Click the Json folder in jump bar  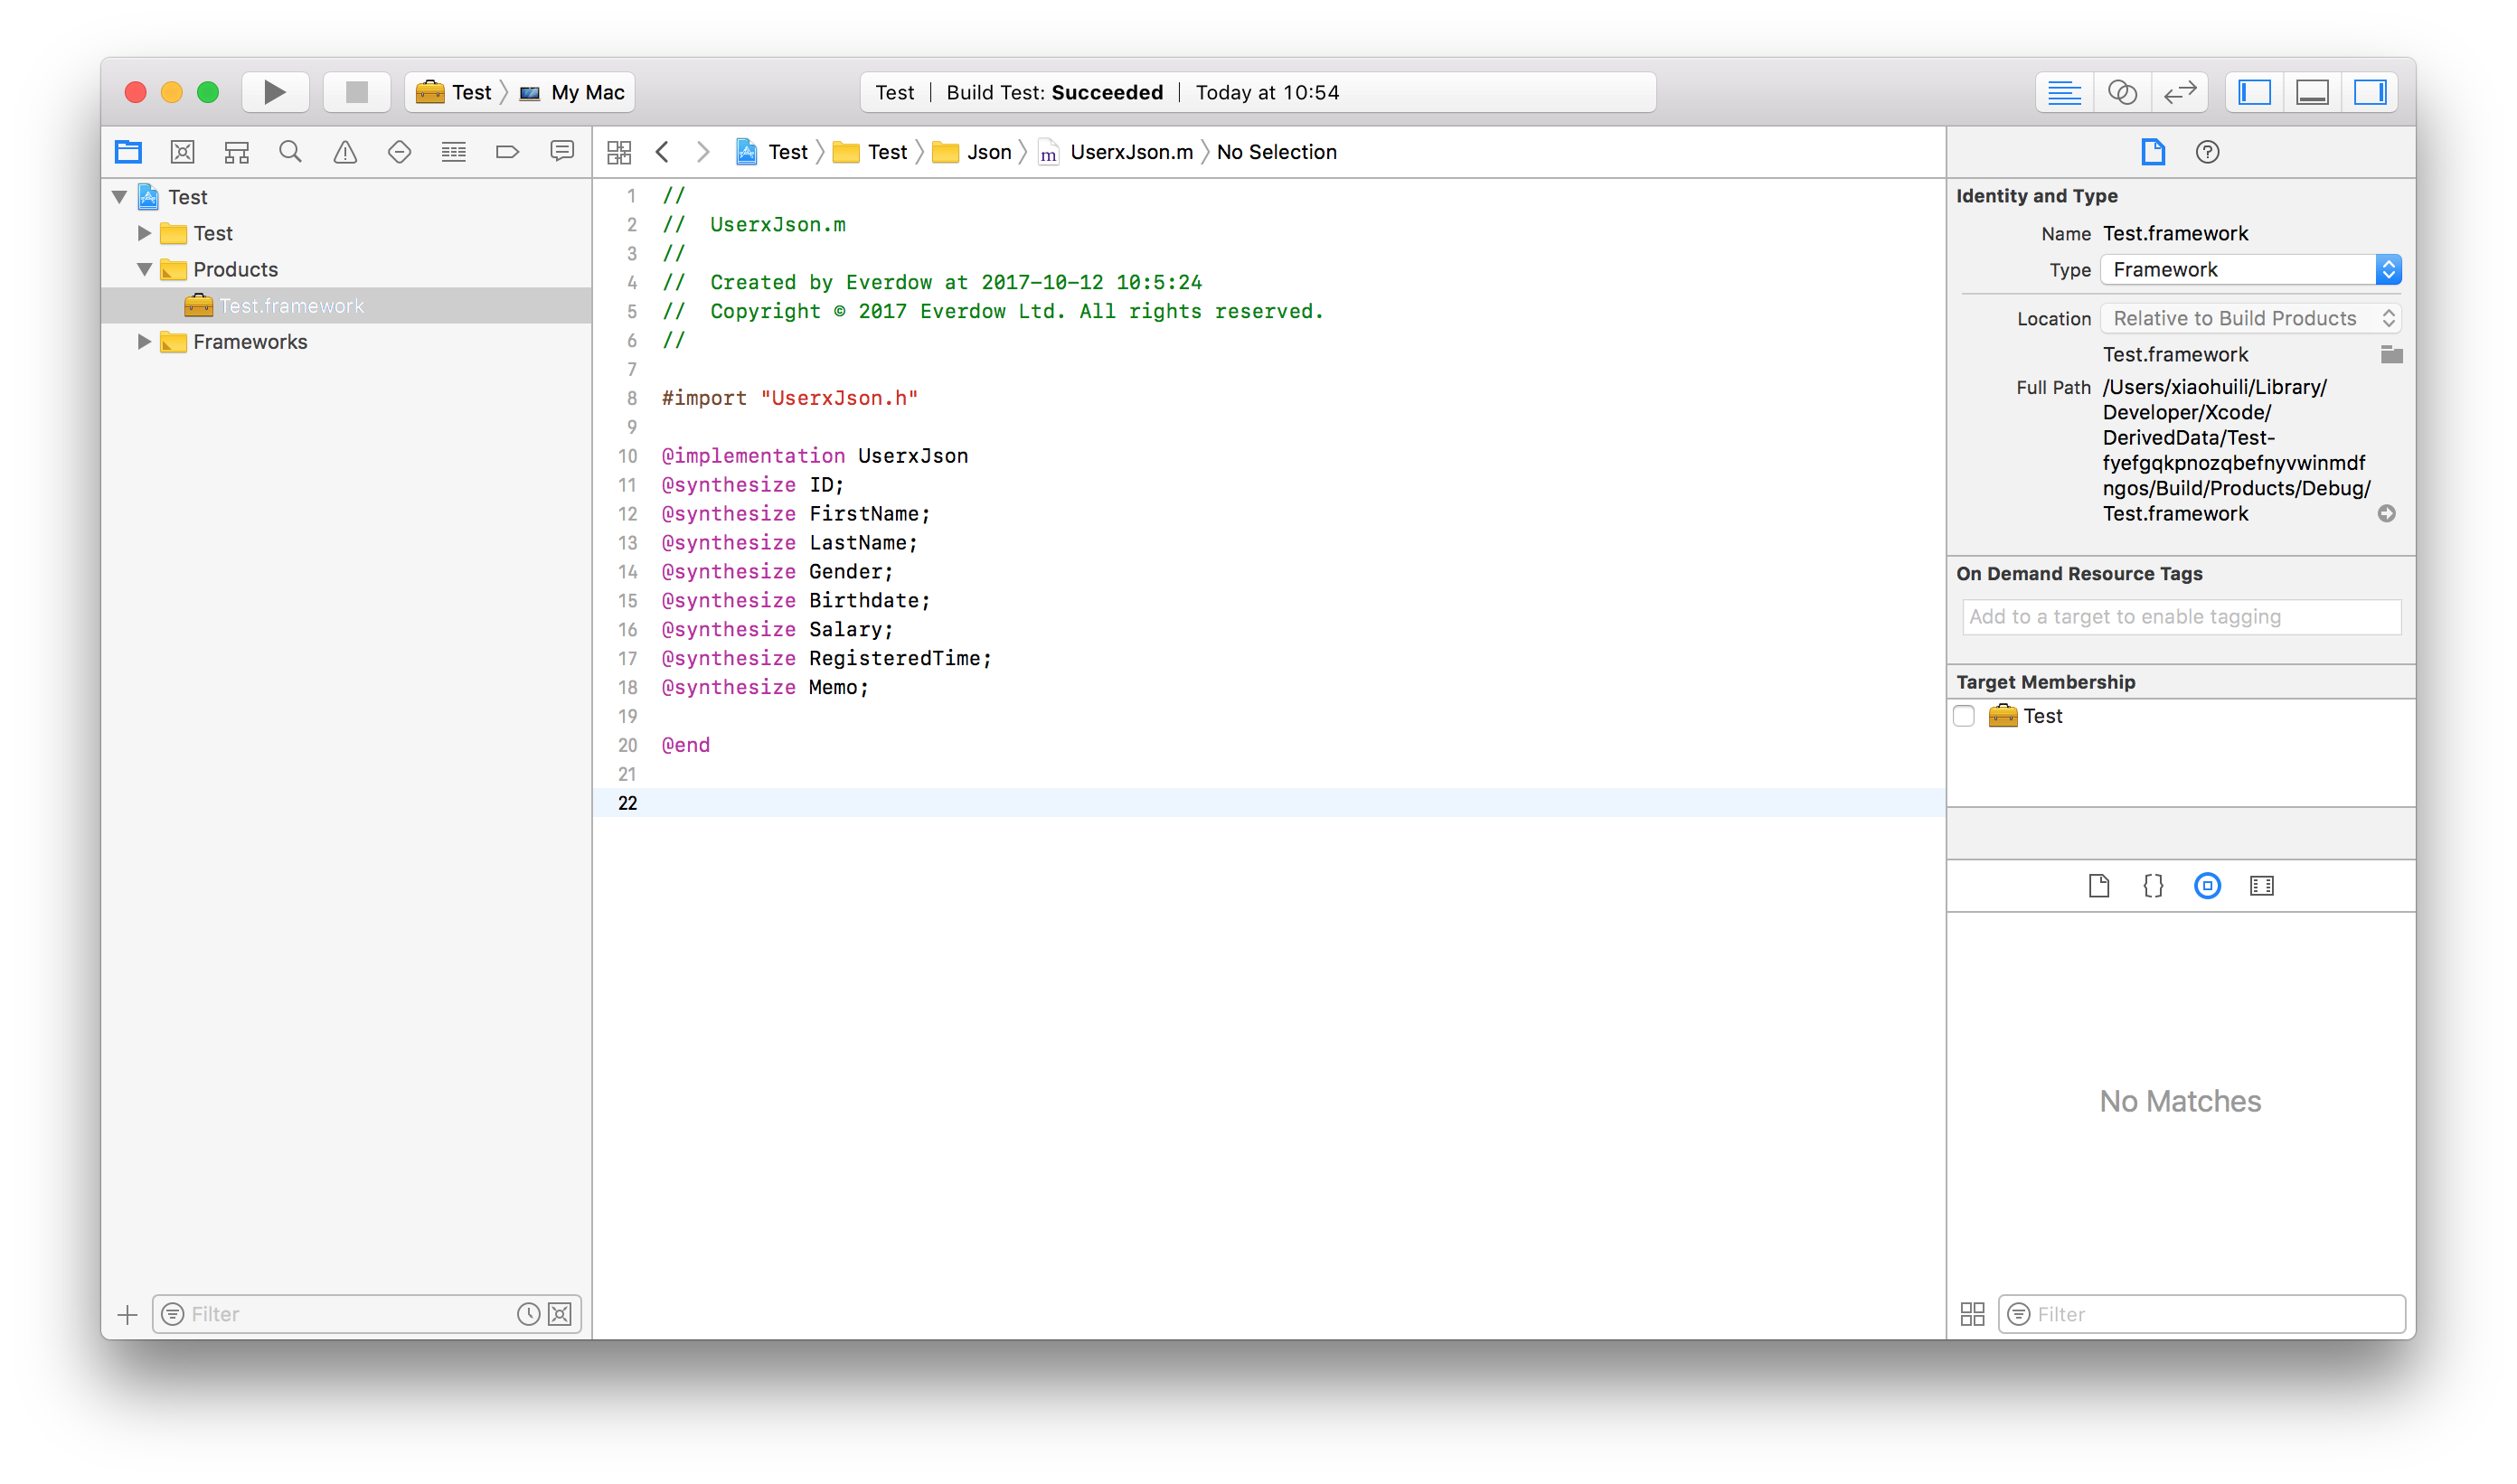[973, 152]
